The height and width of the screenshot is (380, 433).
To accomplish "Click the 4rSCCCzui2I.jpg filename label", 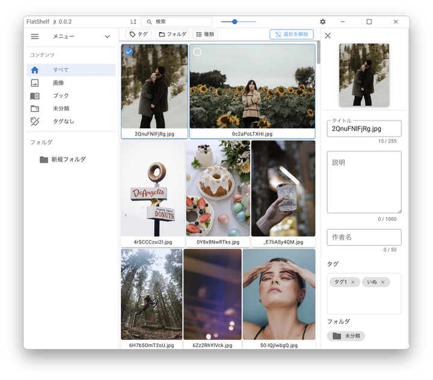I will point(153,242).
